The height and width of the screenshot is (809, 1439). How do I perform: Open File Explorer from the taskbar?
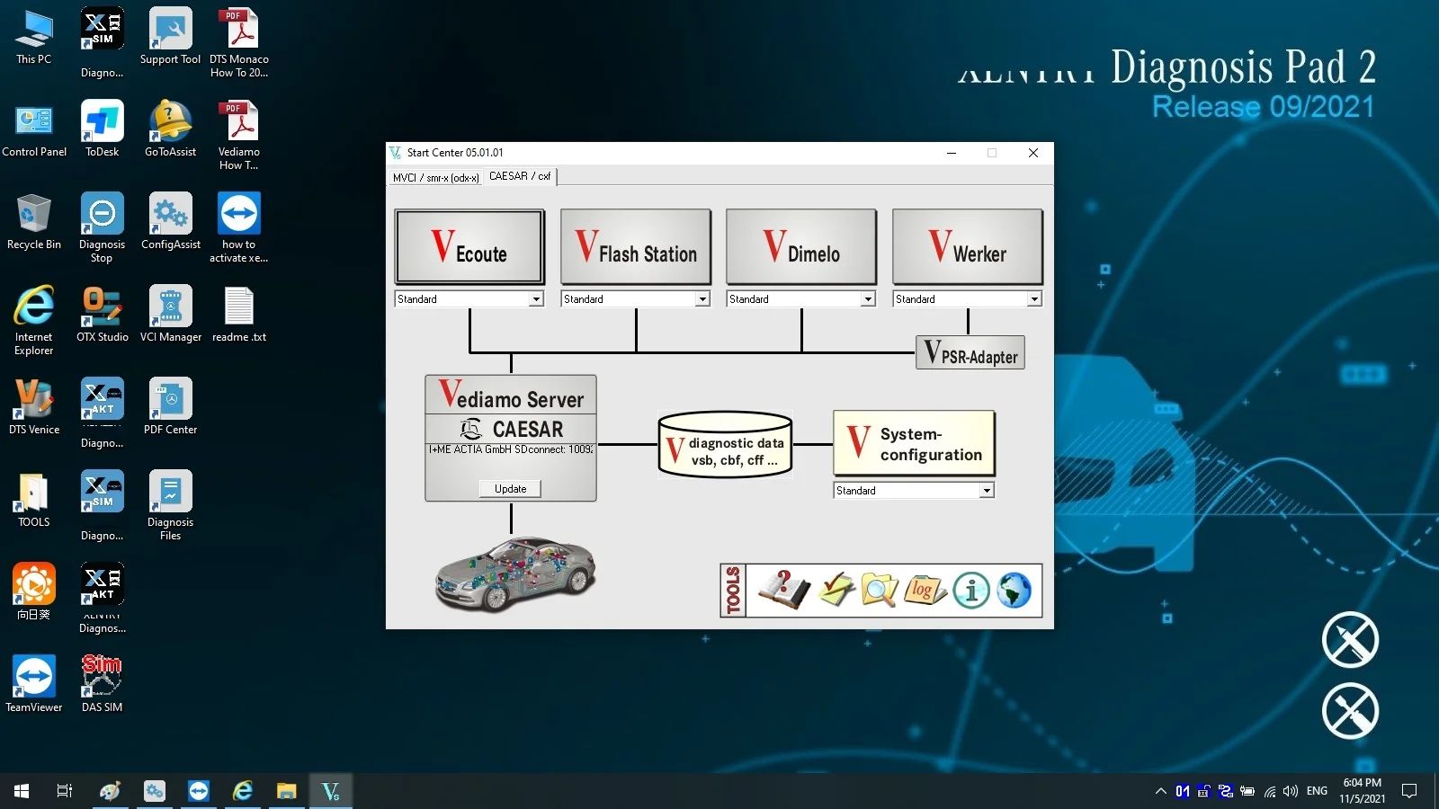point(287,791)
